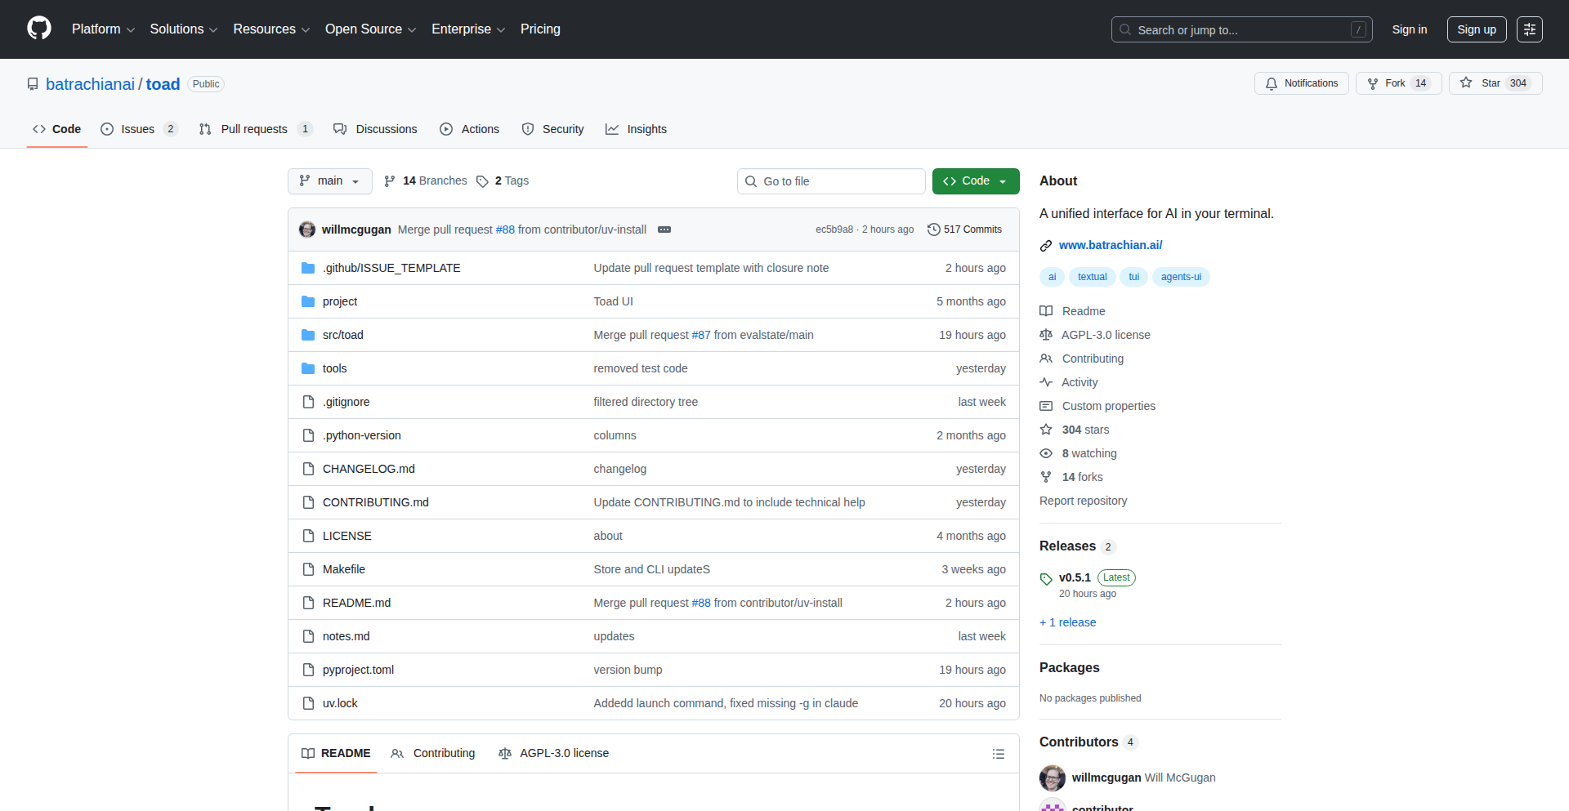1569x811 pixels.
Task: Open the Pull requests tab
Action: (253, 129)
